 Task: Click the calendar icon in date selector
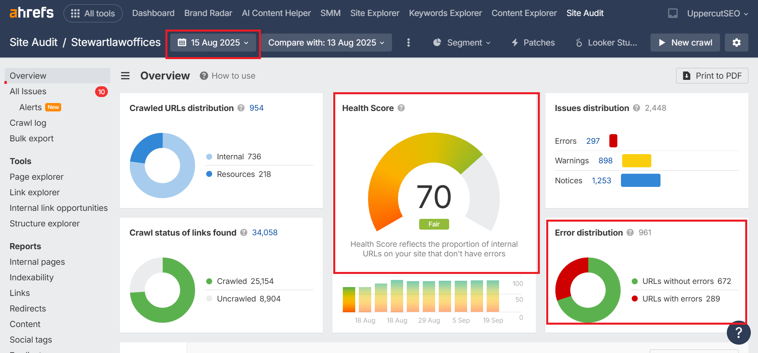182,42
